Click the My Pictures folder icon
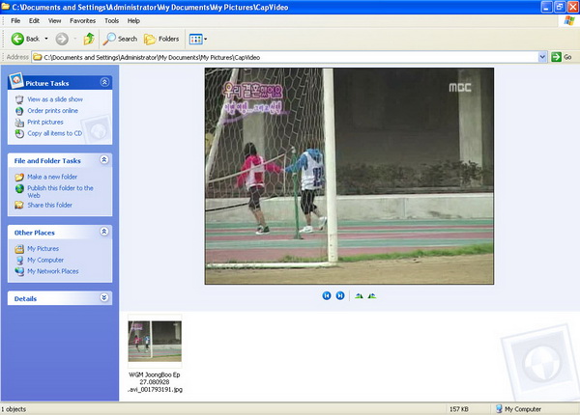The height and width of the screenshot is (415, 580). click(19, 249)
